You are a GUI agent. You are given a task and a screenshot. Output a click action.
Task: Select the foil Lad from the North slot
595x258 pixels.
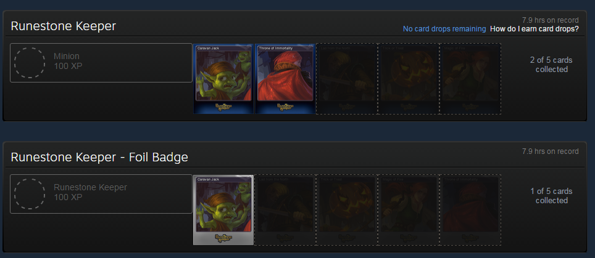285,210
